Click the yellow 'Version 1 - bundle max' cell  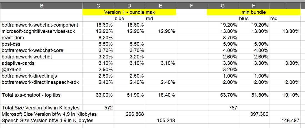[x=129, y=12]
